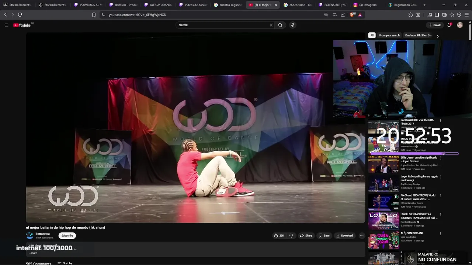Bookmark this page with the bookmark icon
Image resolution: width=472 pixels, height=265 pixels.
(x=94, y=15)
